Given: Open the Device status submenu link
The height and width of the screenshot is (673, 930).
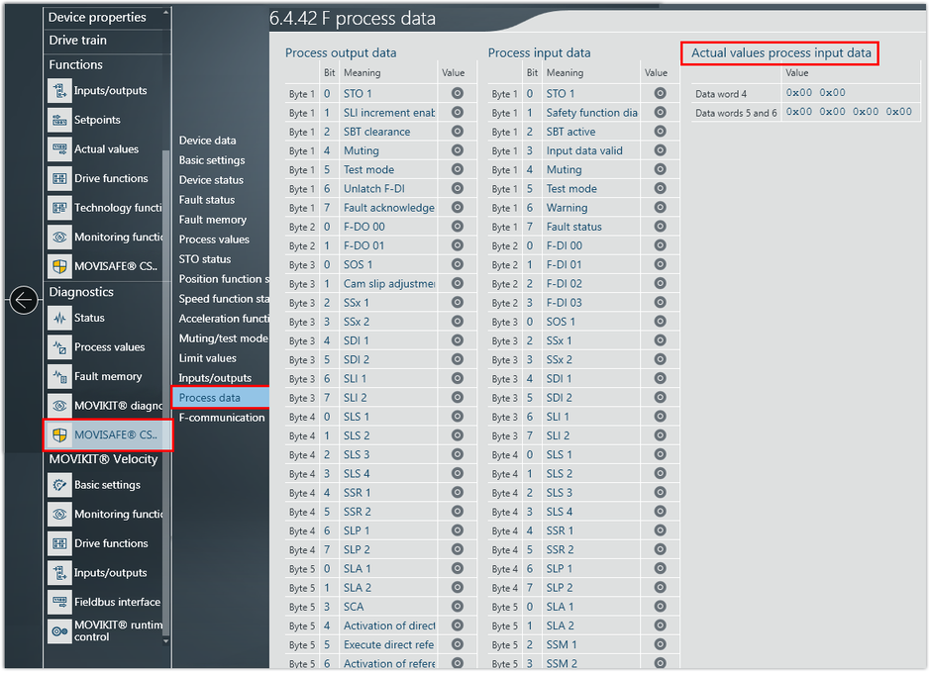Looking at the screenshot, I should click(211, 180).
